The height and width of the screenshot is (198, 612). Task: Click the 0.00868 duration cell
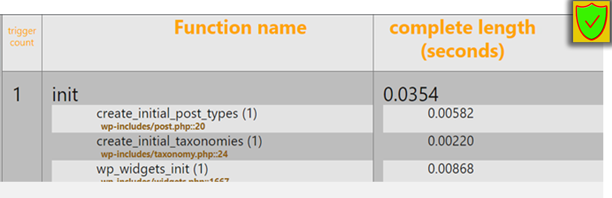pos(451,169)
